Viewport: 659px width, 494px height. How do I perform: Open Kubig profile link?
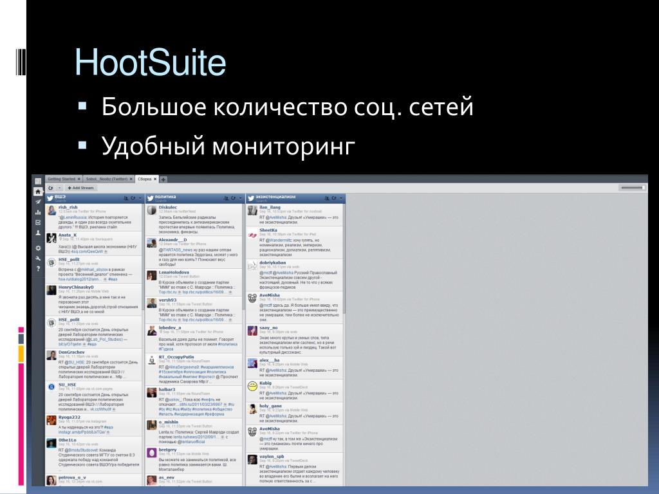(x=266, y=383)
